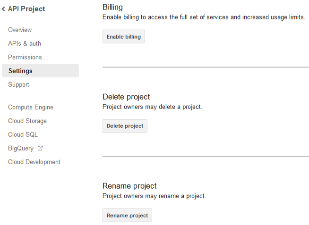Click the back chevron beside API Project
Screen dimensions: 309x225
tap(3, 9)
